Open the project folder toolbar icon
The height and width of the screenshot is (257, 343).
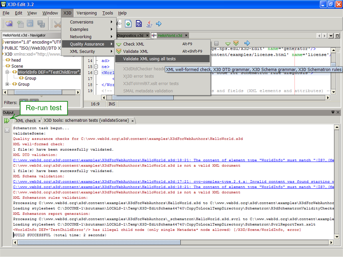point(9,23)
